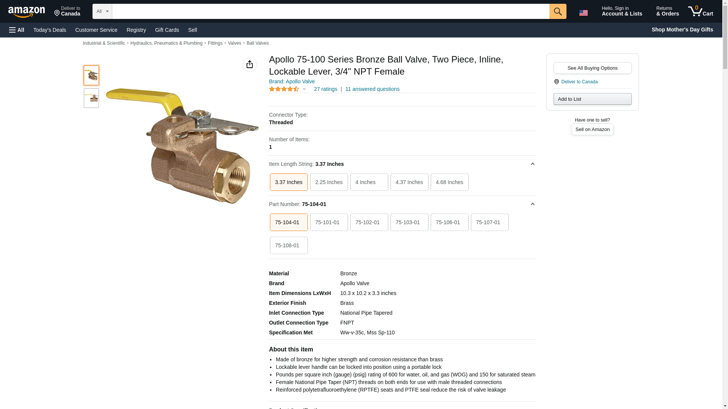Click the star rating icons
This screenshot has height=409, width=728.
pos(284,89)
